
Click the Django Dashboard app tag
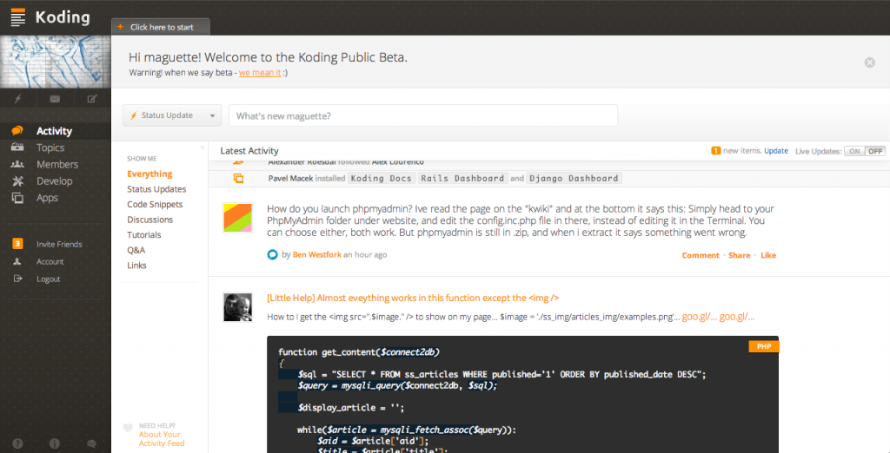coord(574,178)
